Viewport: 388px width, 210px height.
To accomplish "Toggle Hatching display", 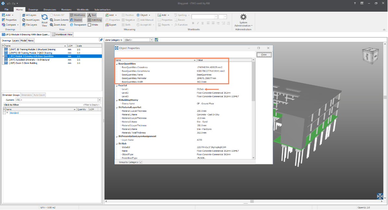I will coord(94,20).
